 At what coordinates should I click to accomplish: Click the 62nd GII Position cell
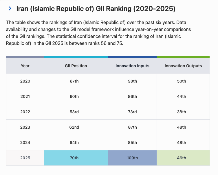pyautogui.click(x=76, y=127)
